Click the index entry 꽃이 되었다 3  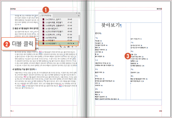[x=99, y=57]
